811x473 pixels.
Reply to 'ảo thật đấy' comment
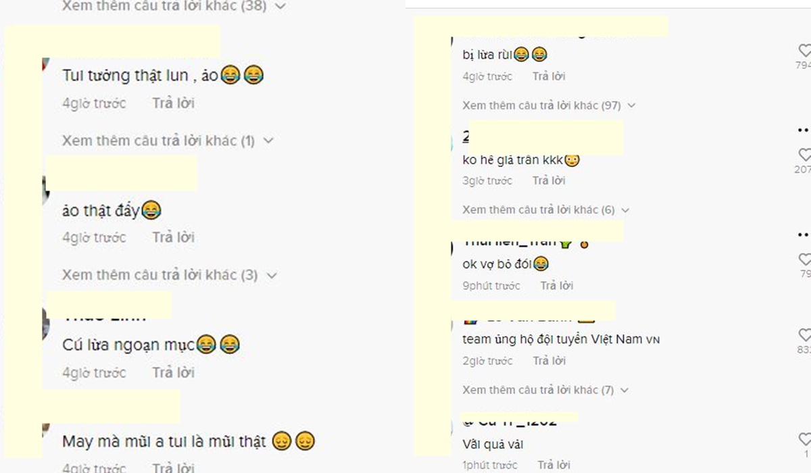pos(173,237)
